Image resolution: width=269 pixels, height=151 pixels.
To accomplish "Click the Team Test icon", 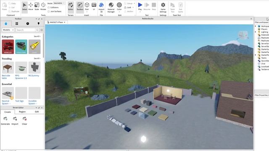I will point(173,8).
